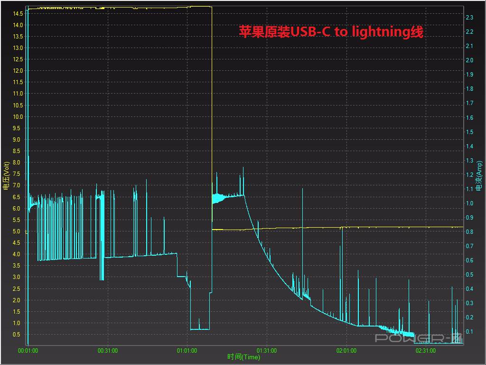Select time label 01:01:00

point(187,351)
